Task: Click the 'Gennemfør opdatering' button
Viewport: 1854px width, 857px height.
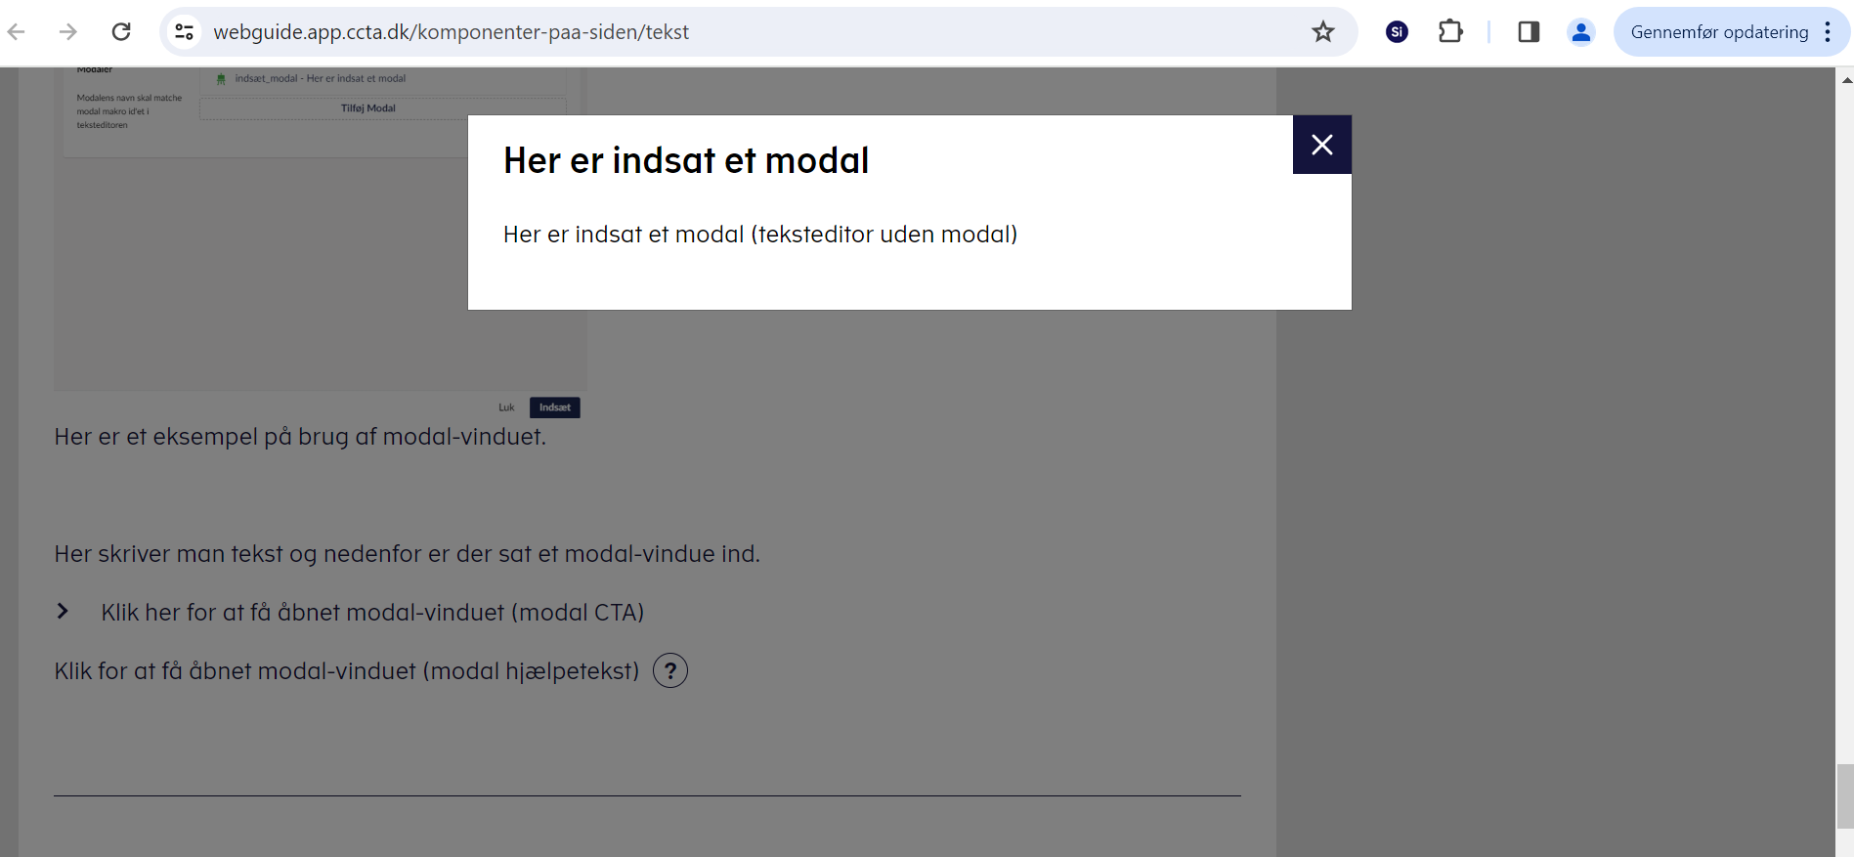Action: click(1719, 32)
